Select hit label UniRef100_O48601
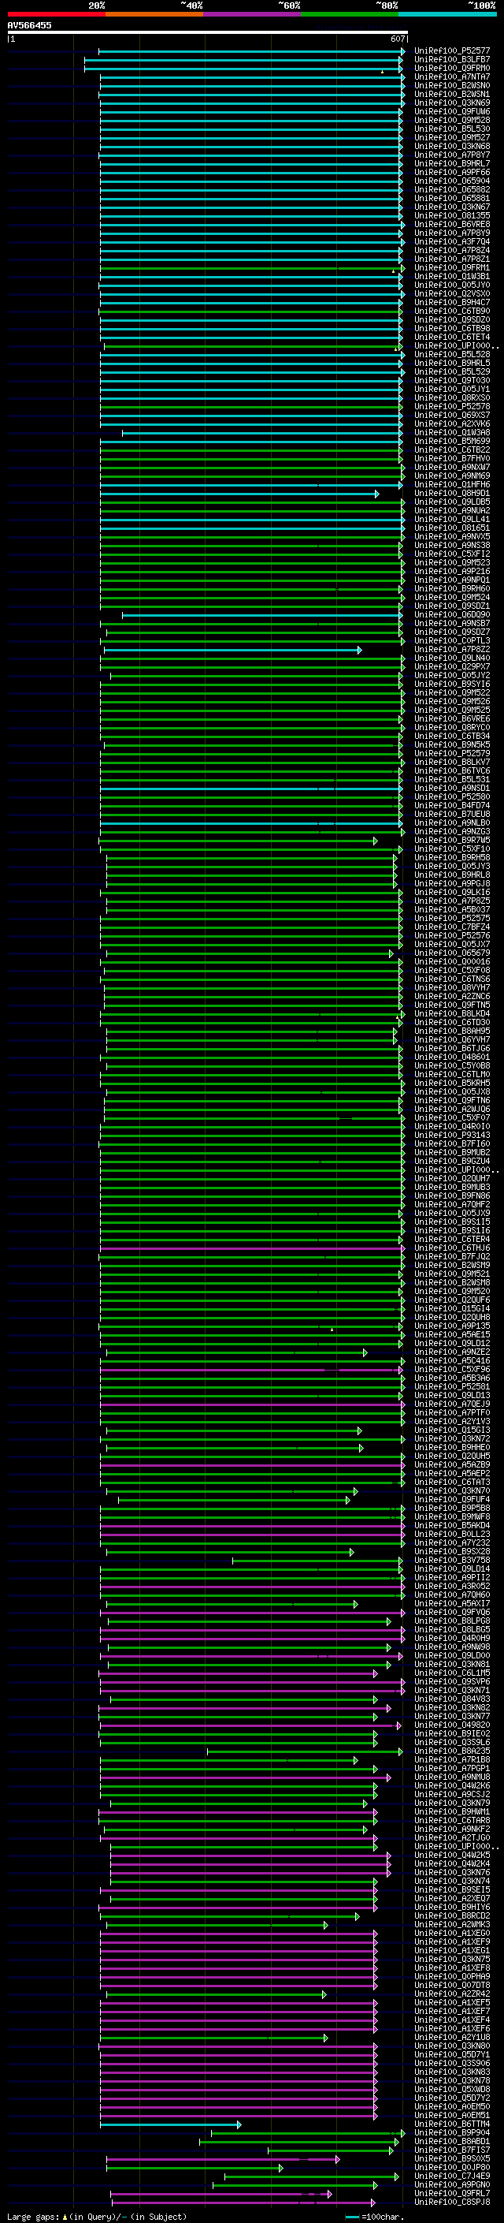This screenshot has height=2223, width=504. [x=452, y=1057]
